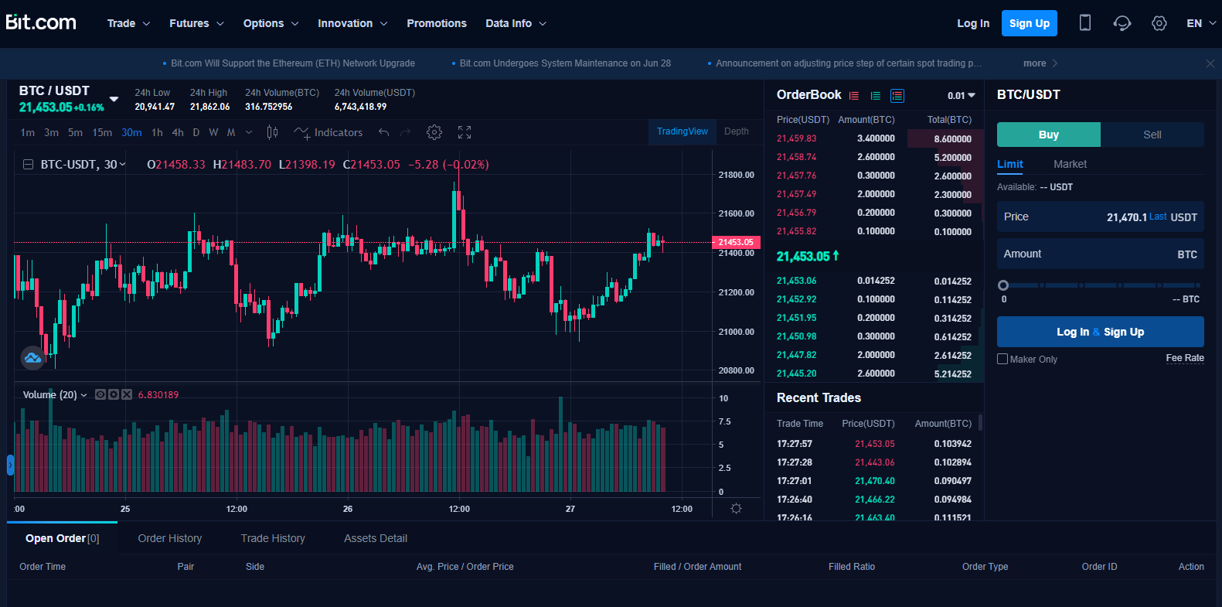
Task: Select the monthly M timeframe
Action: pos(231,132)
